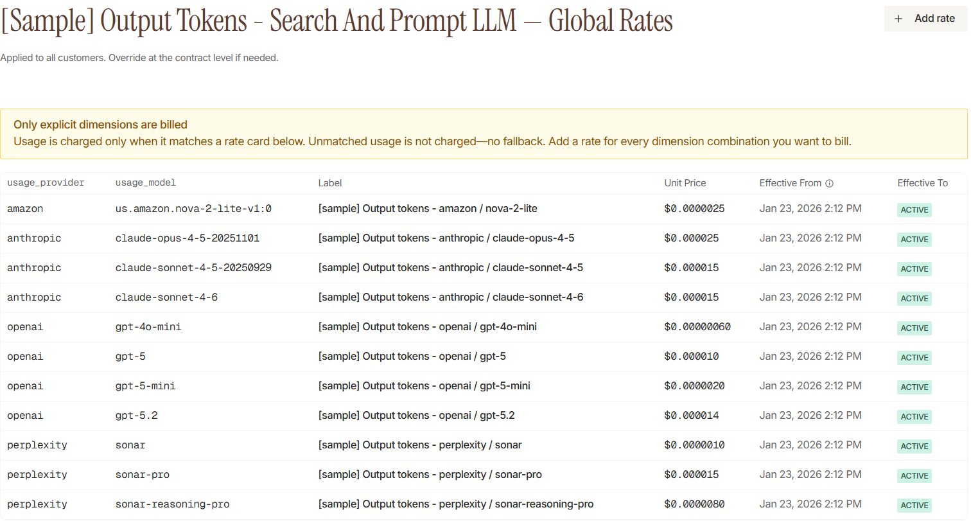The height and width of the screenshot is (521, 971).
Task: Select the gpt-5 model cell
Action: coord(130,357)
